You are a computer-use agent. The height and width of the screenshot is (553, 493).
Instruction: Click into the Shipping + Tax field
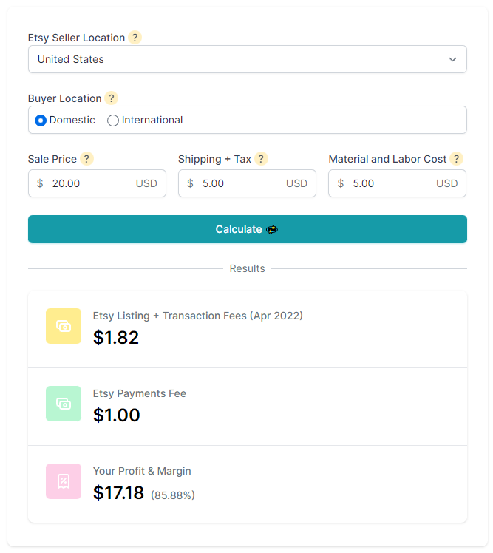click(x=240, y=183)
